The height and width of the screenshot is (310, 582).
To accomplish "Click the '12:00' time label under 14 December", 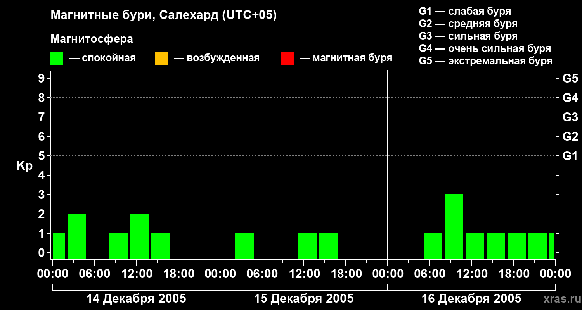I will tap(136, 274).
